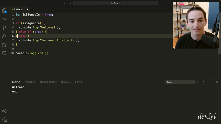Open the Extensions view
Screen dimensions: 221x124
tap(4, 45)
